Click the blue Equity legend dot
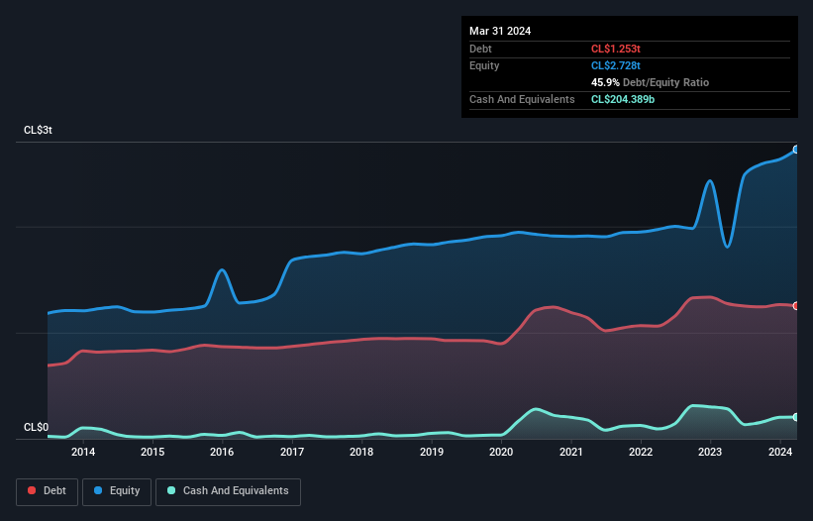Image resolution: width=813 pixels, height=521 pixels. pyautogui.click(x=98, y=490)
